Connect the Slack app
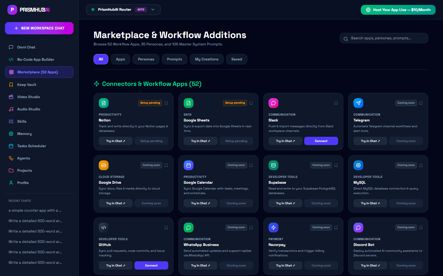 click(321, 141)
